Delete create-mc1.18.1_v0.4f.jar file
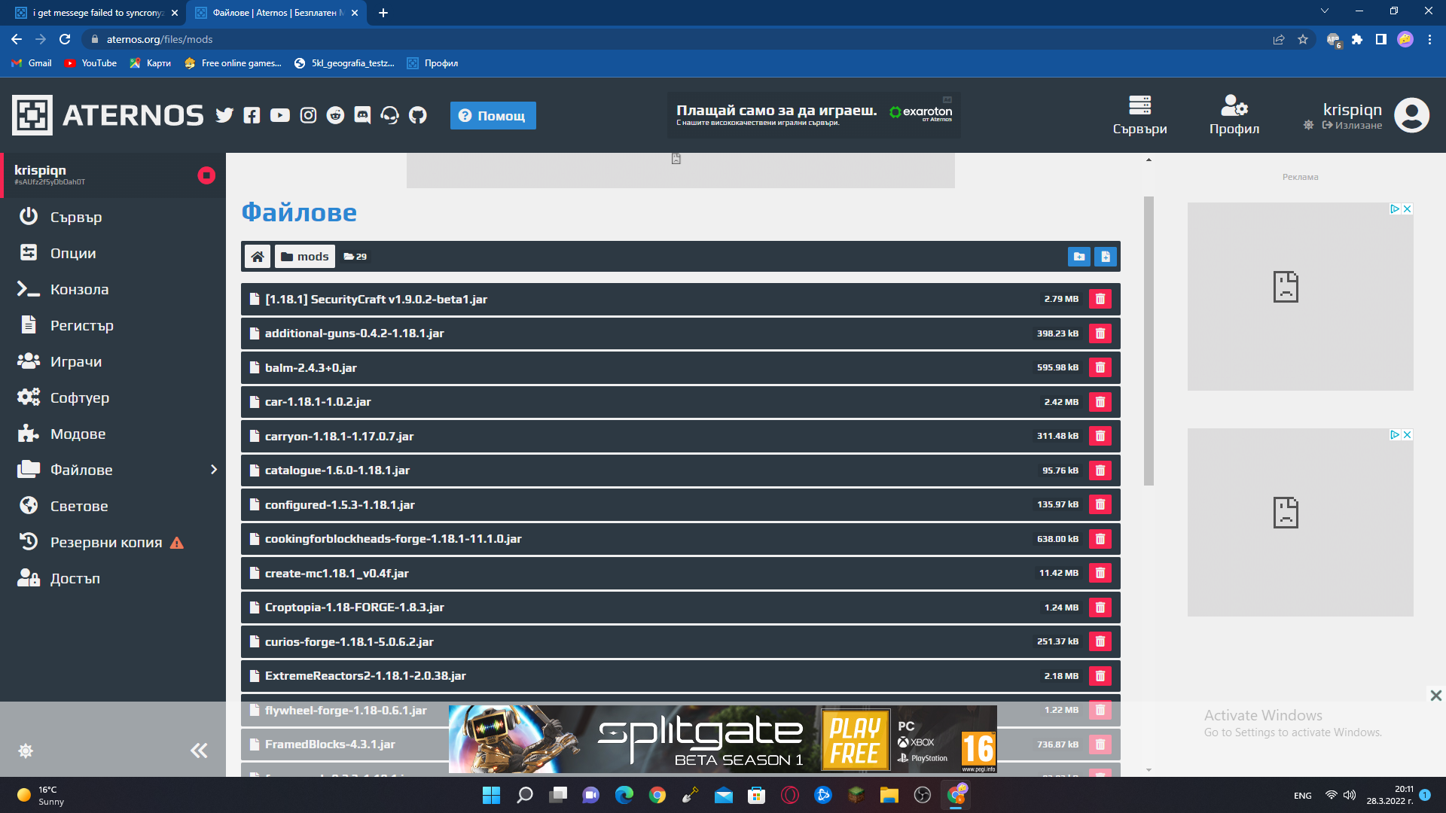1446x813 pixels. coord(1100,574)
